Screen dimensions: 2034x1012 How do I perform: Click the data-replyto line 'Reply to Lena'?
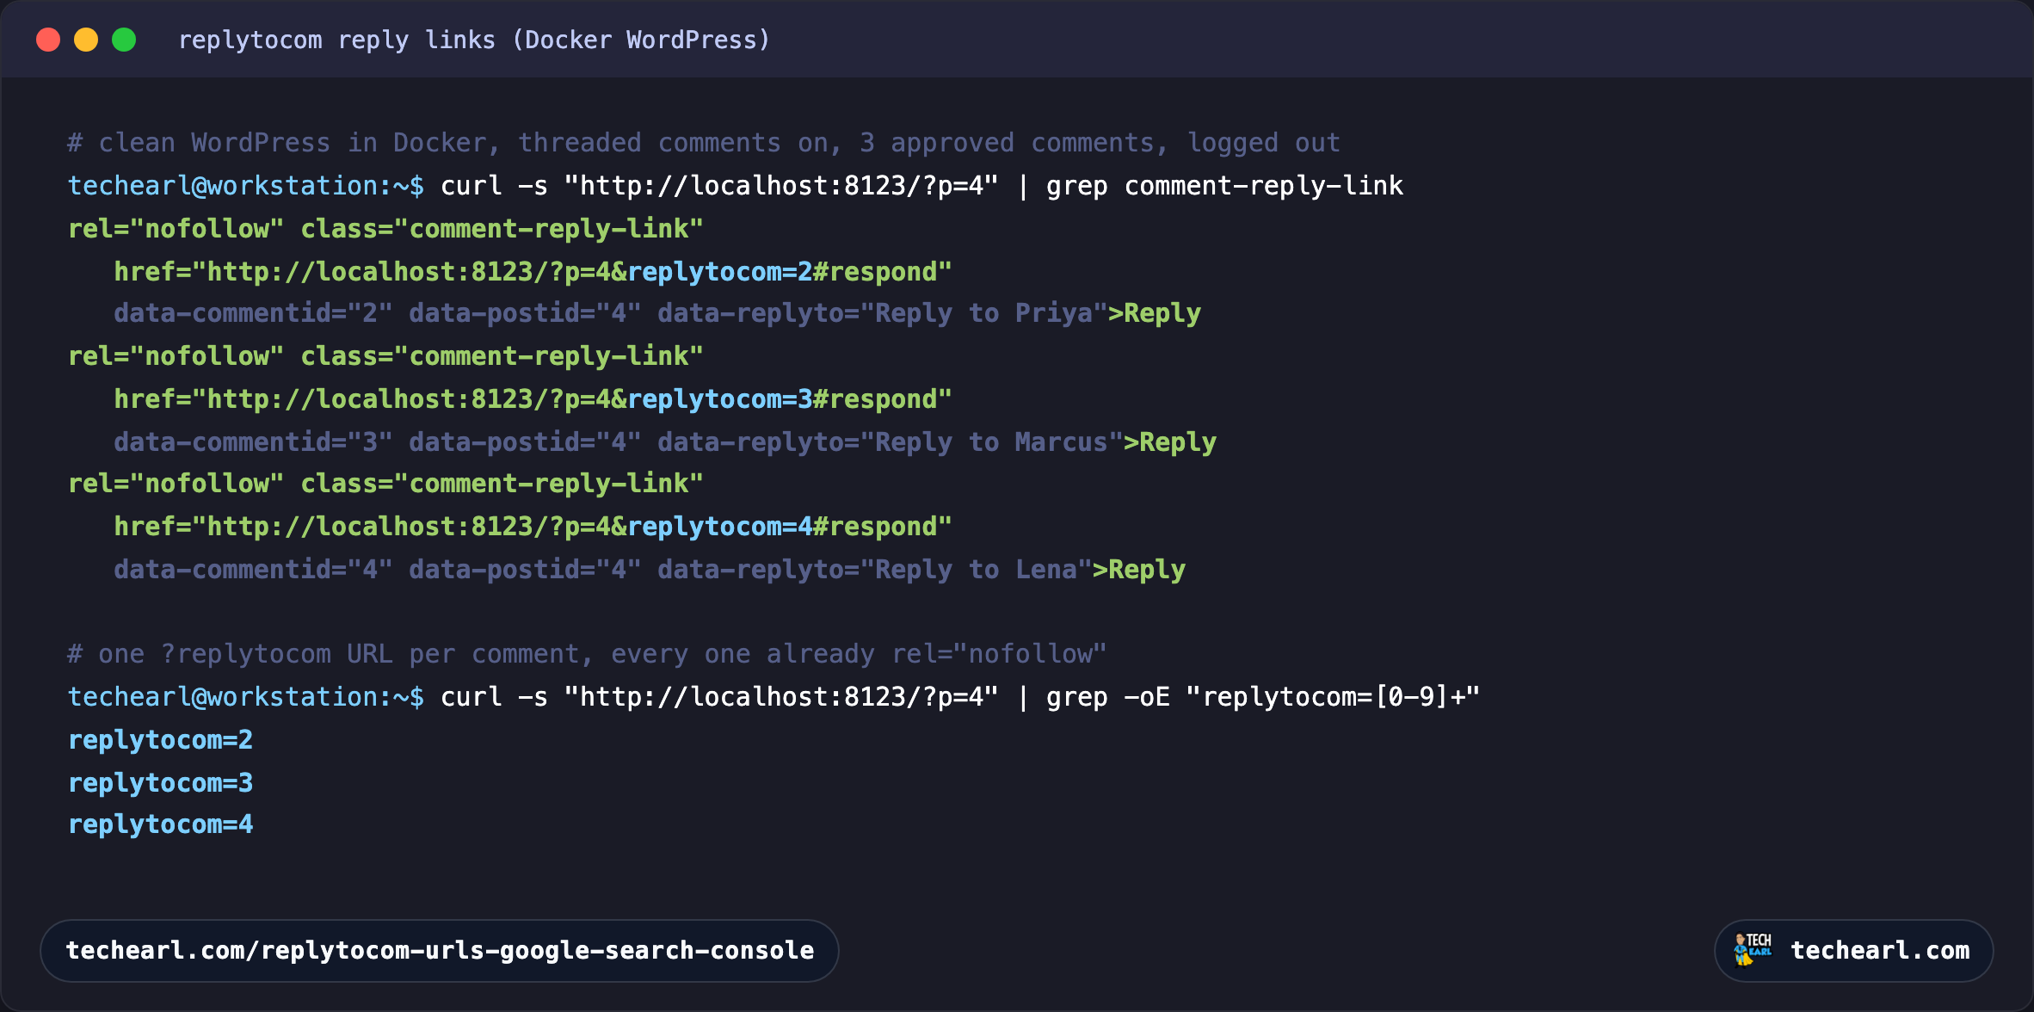(x=650, y=570)
